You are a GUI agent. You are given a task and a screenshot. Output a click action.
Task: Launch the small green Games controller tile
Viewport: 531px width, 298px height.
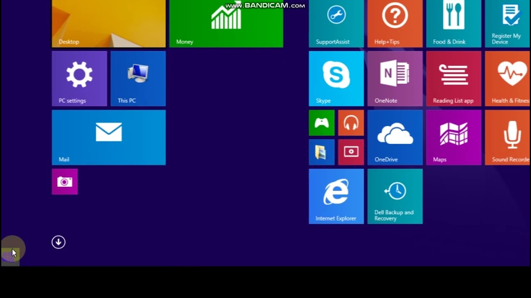pos(322,123)
